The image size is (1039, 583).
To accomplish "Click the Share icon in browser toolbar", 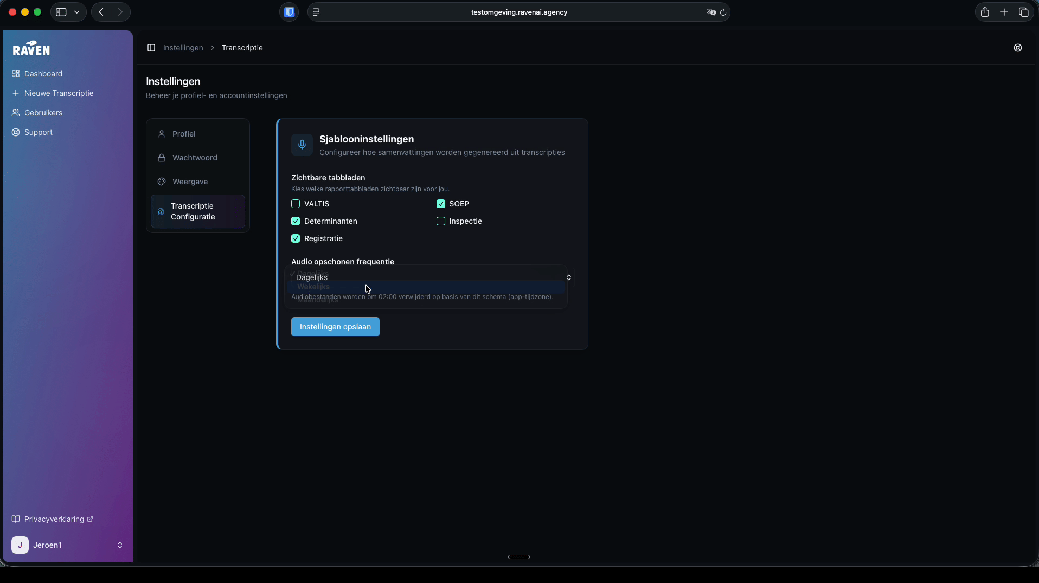I will pos(985,12).
